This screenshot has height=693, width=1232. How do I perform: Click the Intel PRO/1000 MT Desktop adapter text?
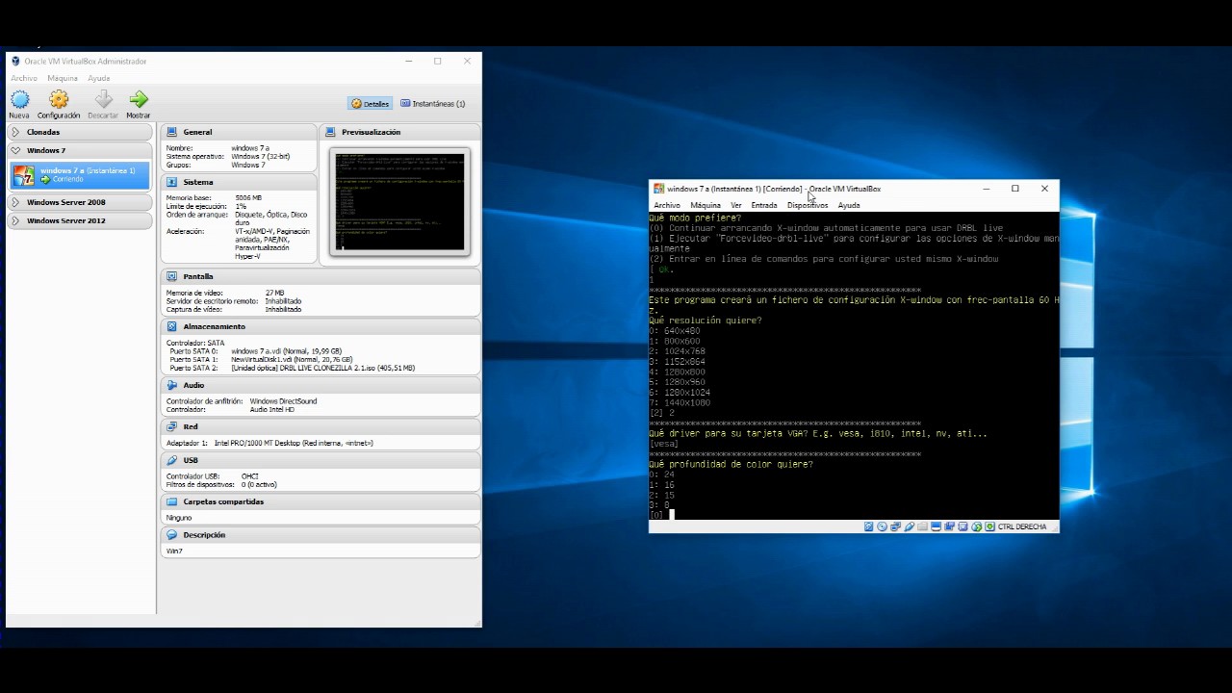click(x=294, y=443)
